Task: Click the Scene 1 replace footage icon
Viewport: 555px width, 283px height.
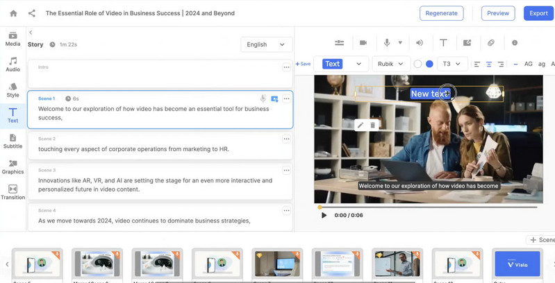Action: click(274, 99)
